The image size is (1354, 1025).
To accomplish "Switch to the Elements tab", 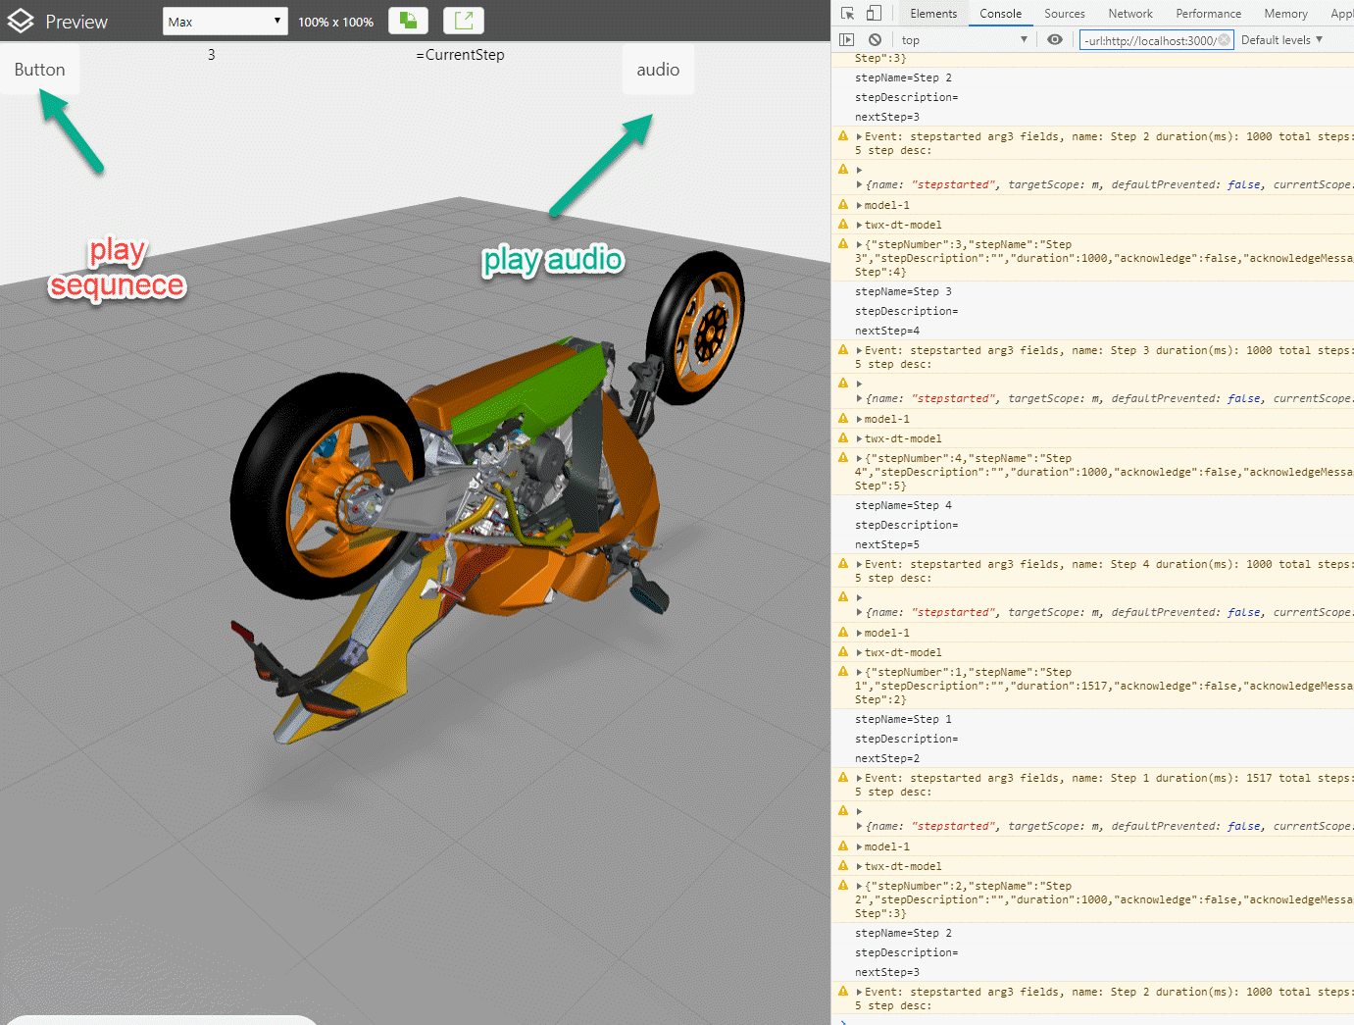I will pos(933,13).
